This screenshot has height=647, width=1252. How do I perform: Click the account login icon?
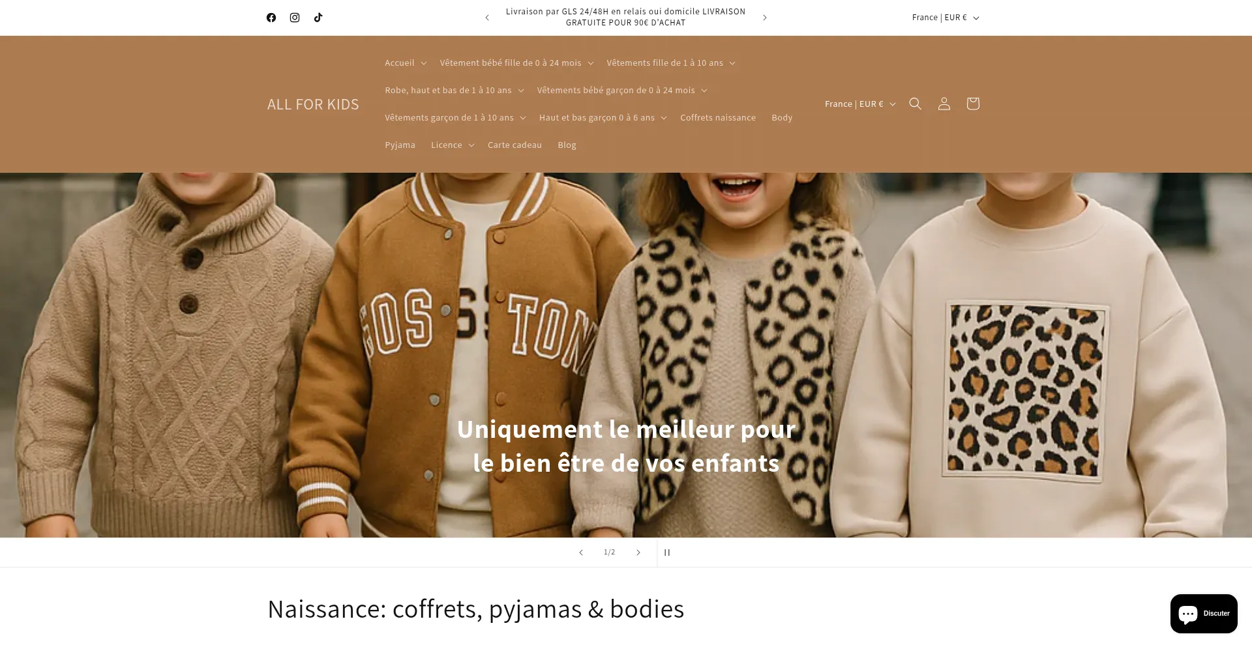pos(944,104)
